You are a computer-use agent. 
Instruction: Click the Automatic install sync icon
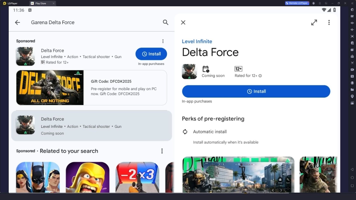click(x=185, y=132)
